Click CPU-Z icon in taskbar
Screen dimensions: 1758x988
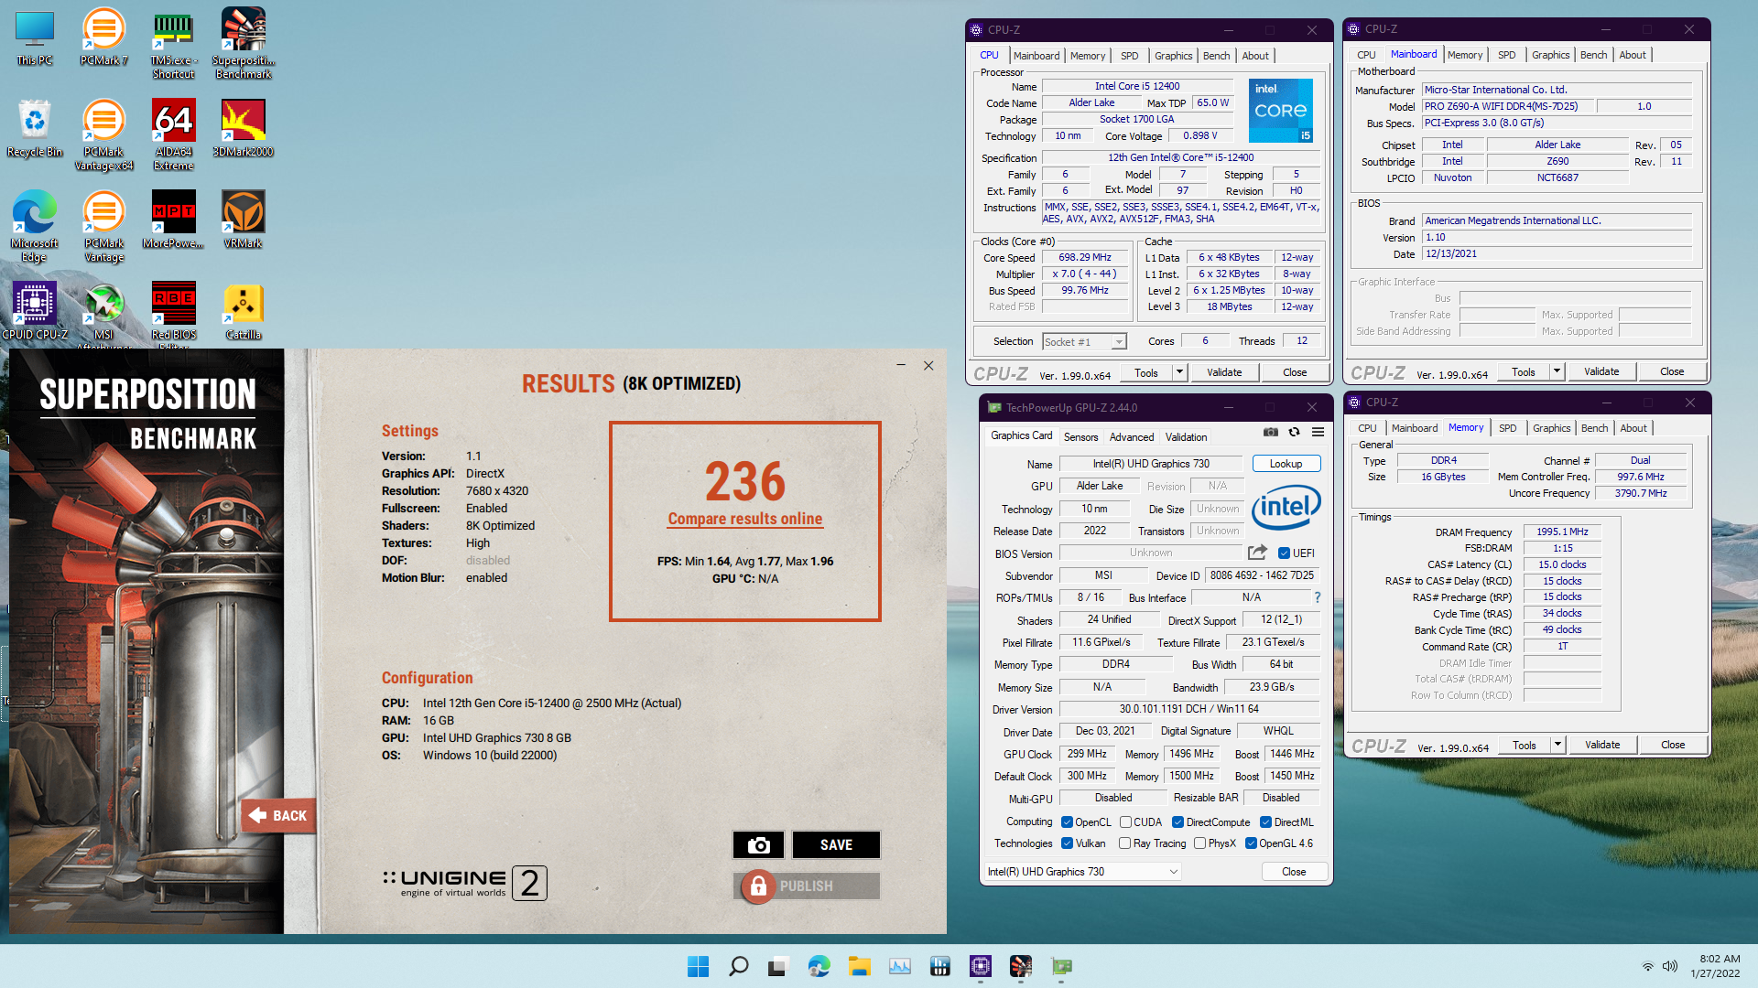[980, 966]
